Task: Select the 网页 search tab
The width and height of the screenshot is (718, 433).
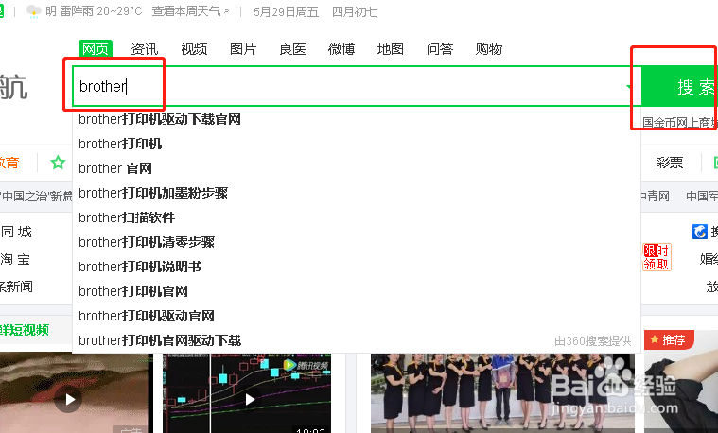Action: coord(96,49)
